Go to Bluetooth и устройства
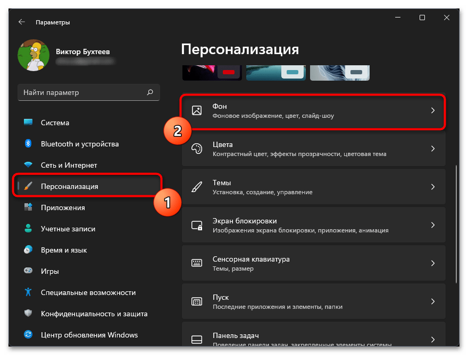The width and height of the screenshot is (468, 355). tap(89, 144)
